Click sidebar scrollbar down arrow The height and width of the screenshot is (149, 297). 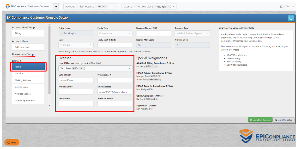(49, 105)
